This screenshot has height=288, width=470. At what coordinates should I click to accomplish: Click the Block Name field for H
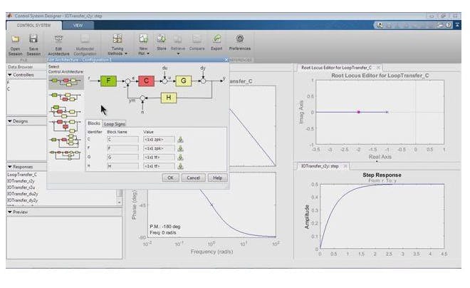coord(122,166)
